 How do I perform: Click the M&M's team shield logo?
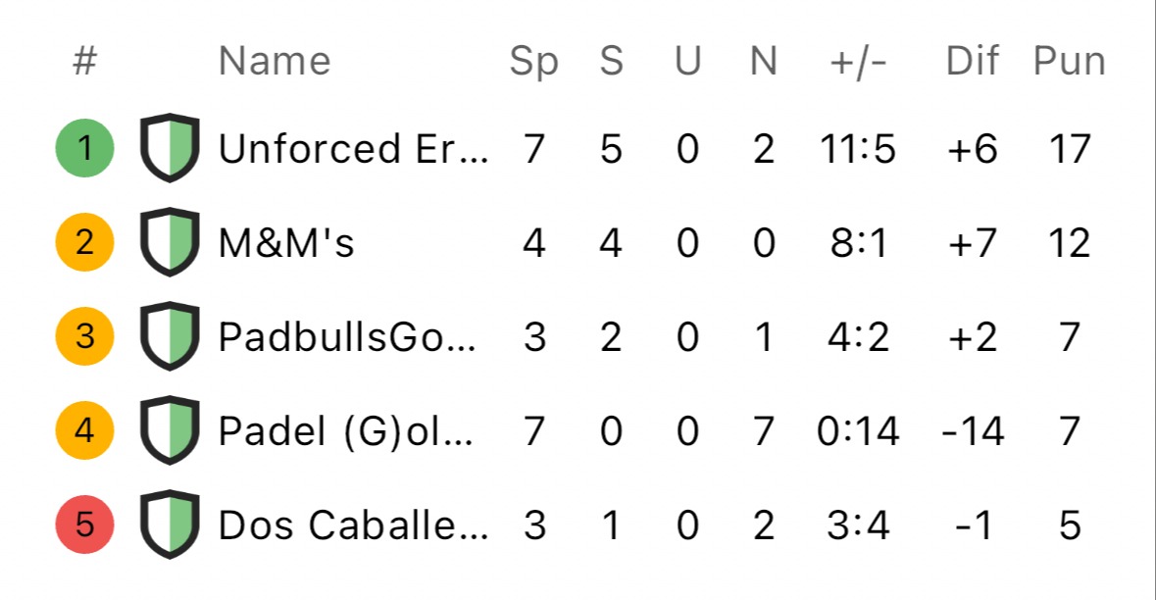coord(170,242)
